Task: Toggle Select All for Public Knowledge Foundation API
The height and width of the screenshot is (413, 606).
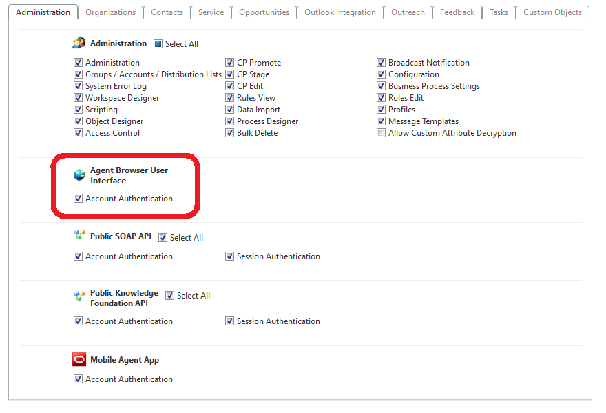Action: point(169,295)
